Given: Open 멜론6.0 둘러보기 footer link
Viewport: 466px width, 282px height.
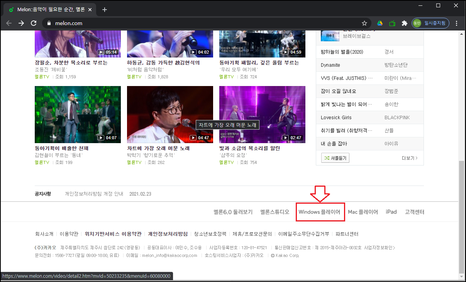Looking at the screenshot, I should pos(233,212).
